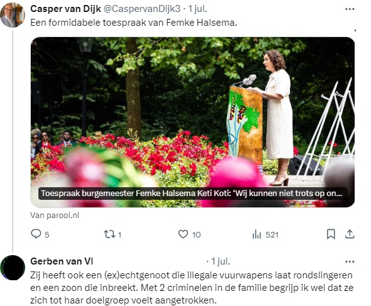Open reply icon on Casper's tweet

(36, 234)
